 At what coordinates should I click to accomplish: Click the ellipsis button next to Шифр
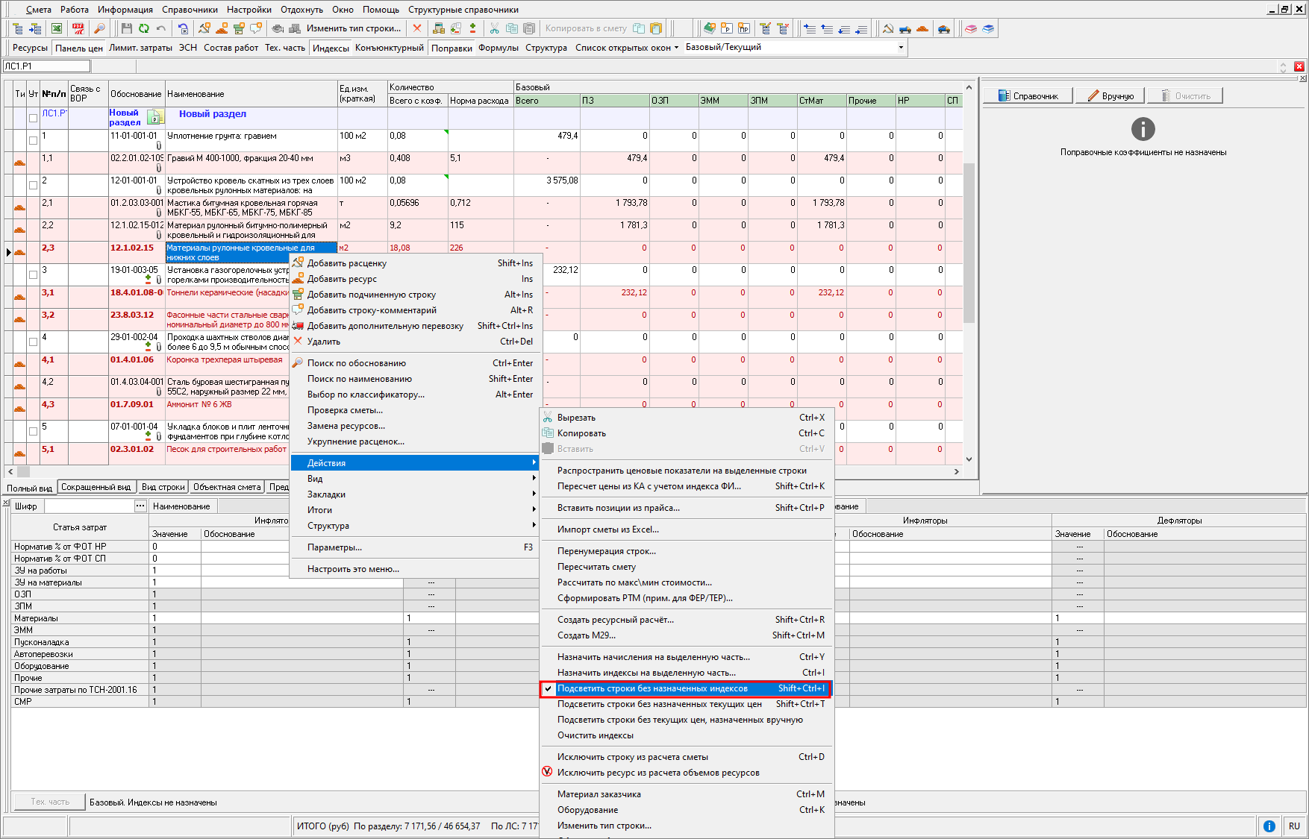click(x=140, y=506)
